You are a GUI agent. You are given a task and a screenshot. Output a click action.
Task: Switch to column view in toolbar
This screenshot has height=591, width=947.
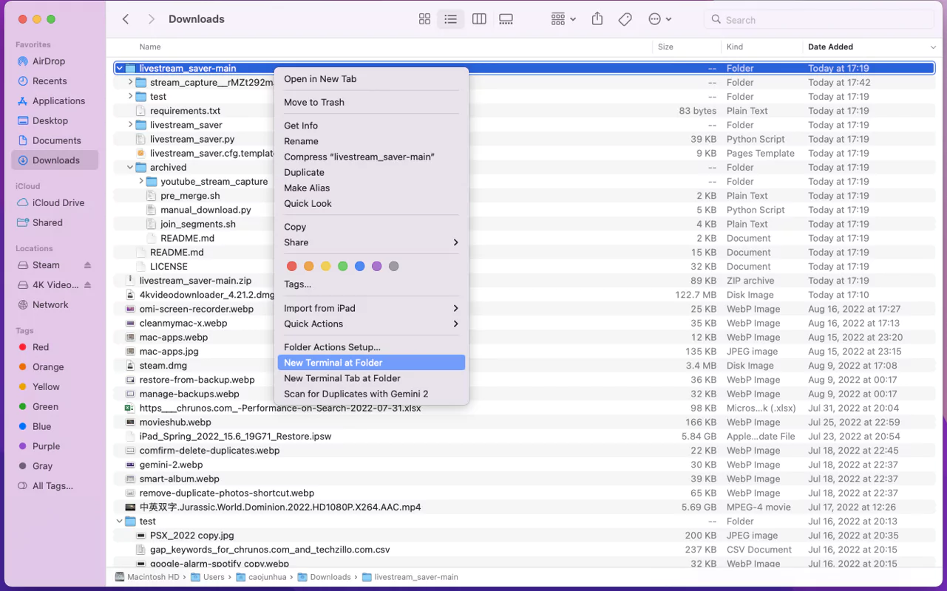tap(479, 19)
